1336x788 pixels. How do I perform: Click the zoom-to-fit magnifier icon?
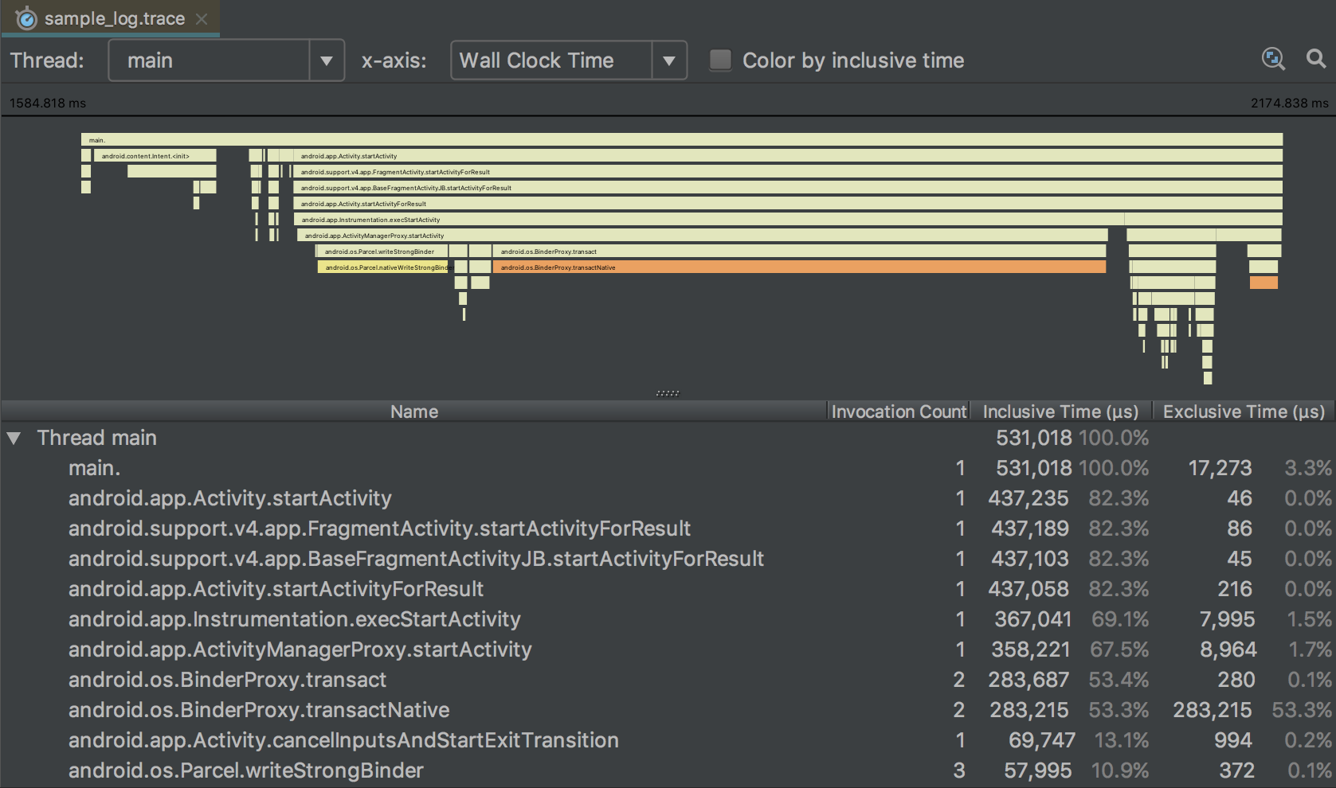tap(1273, 59)
